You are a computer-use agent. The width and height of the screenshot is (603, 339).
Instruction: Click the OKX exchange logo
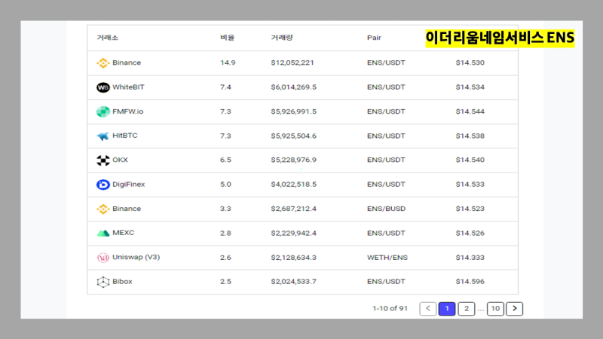click(103, 160)
